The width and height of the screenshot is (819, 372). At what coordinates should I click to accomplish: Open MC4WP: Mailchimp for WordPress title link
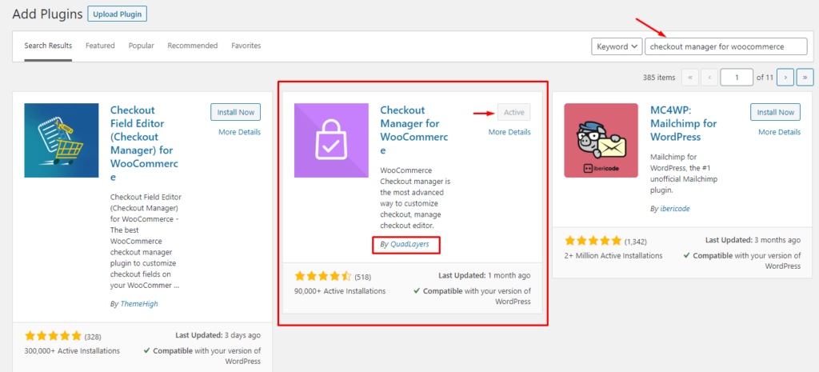pyautogui.click(x=684, y=124)
